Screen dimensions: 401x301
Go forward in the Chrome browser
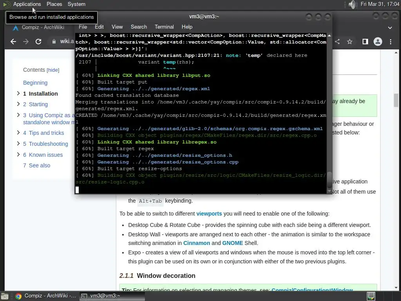point(26,42)
